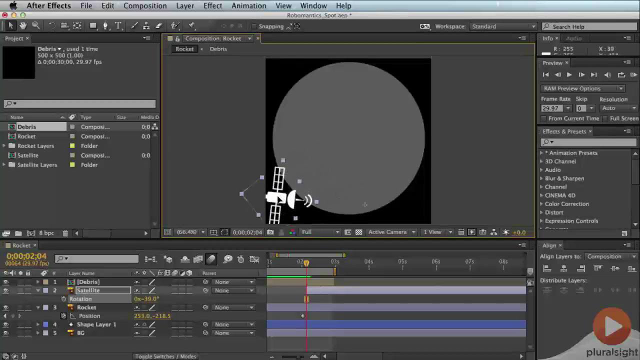The image size is (640, 360).
Task: Select the Eraser tool
Action: point(159,26)
